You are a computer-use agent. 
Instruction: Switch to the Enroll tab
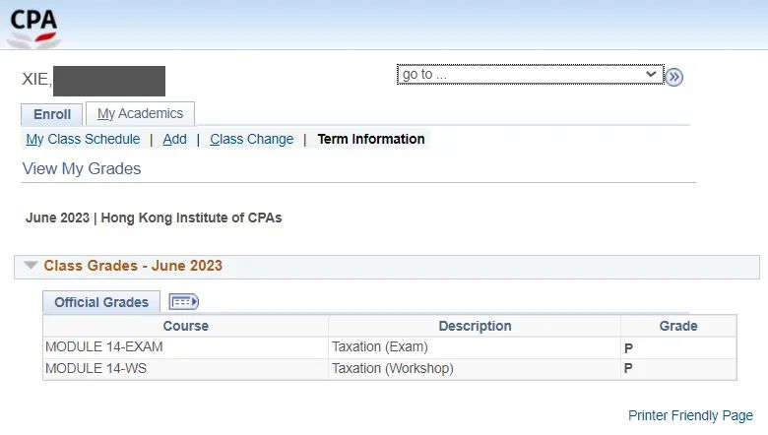[52, 114]
